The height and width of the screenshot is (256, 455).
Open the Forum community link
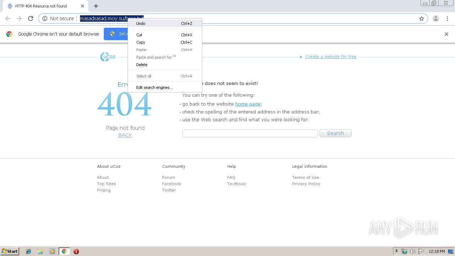tap(168, 177)
